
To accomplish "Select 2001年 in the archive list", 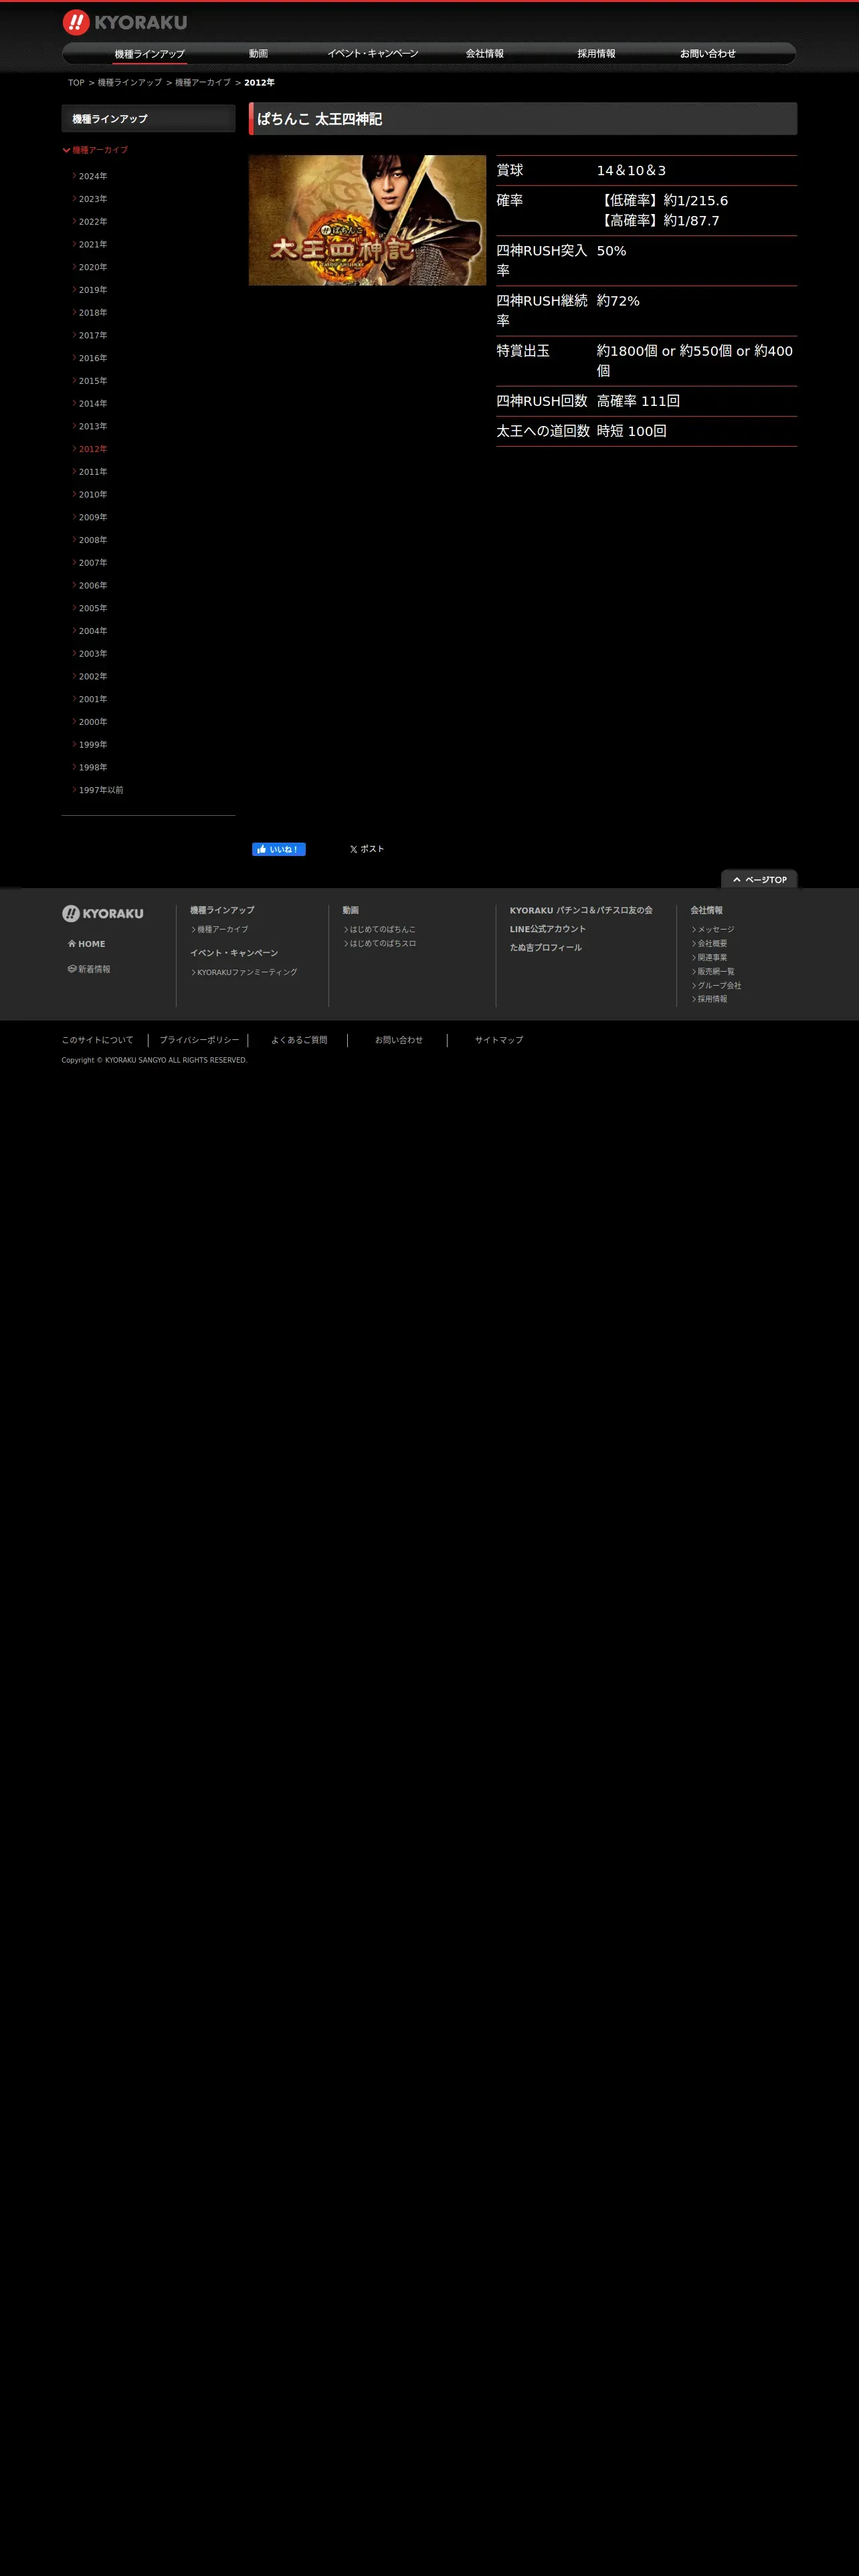I will [x=92, y=699].
